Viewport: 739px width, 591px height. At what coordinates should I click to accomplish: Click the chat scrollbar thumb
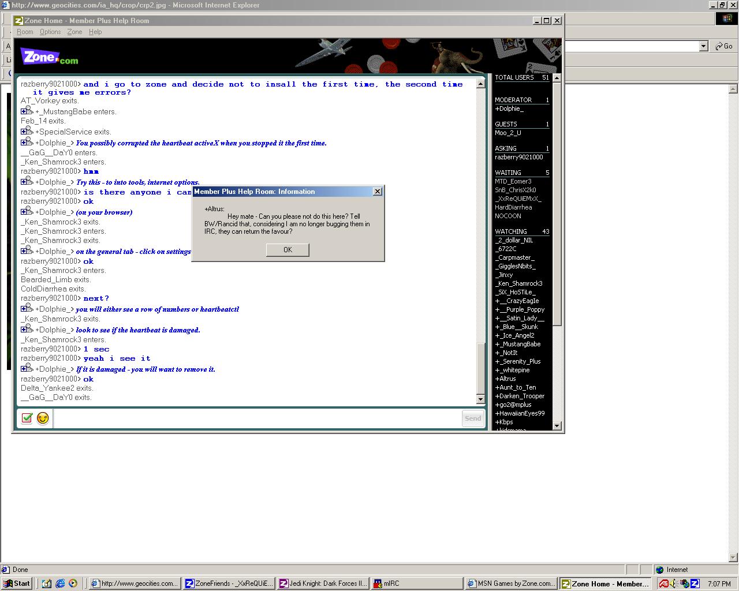[x=480, y=368]
